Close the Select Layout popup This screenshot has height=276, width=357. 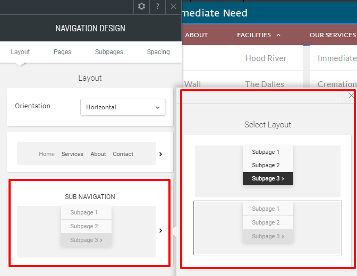click(351, 96)
